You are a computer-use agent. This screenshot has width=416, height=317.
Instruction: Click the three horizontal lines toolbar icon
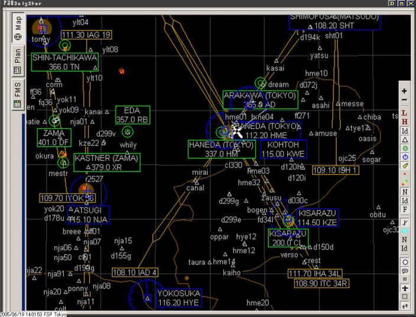coord(405,279)
